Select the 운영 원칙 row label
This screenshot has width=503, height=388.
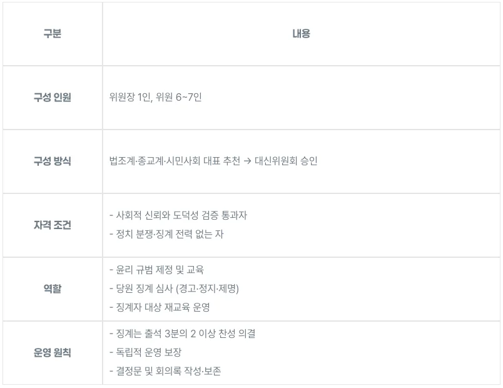(x=52, y=353)
